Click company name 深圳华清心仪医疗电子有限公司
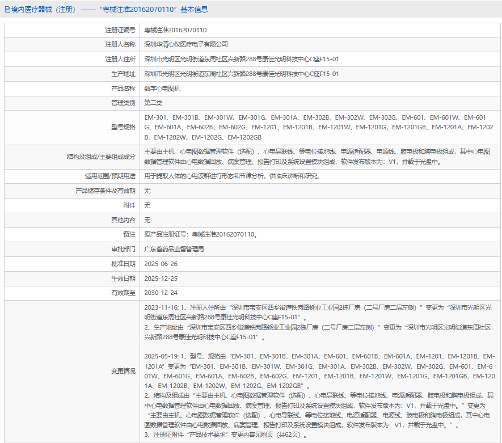The height and width of the screenshot is (443, 502). pyautogui.click(x=186, y=44)
